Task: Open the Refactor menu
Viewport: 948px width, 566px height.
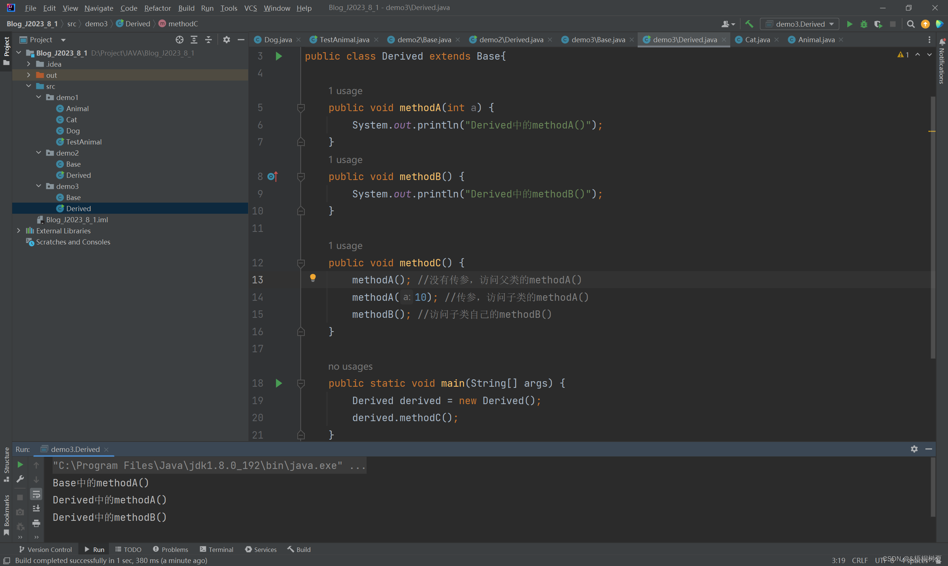Action: coord(157,8)
